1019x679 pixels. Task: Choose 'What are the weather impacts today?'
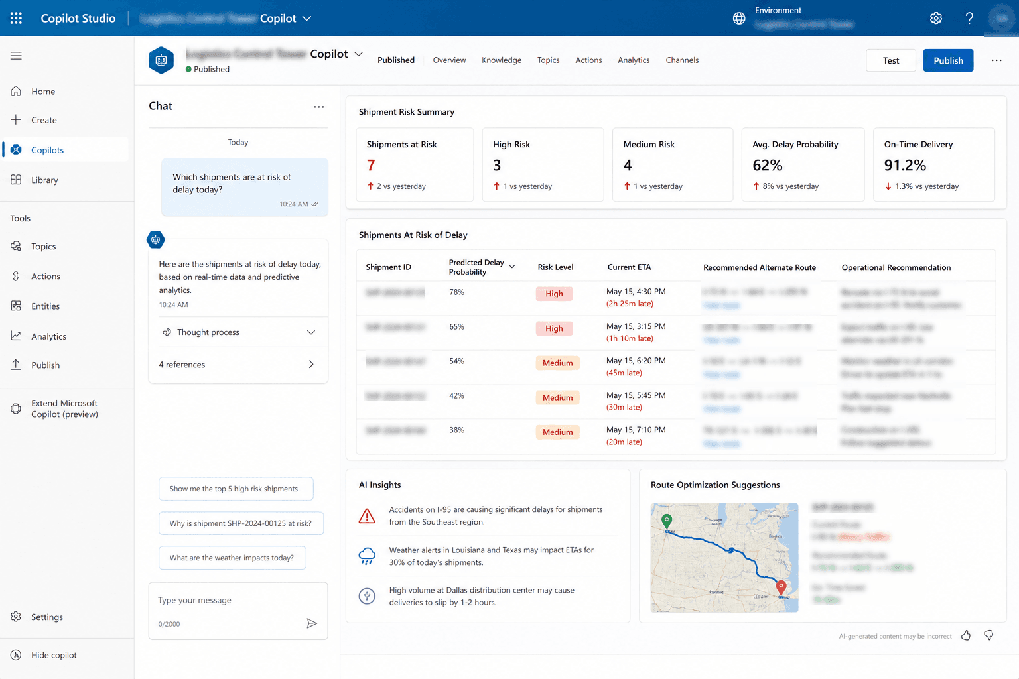coord(232,558)
